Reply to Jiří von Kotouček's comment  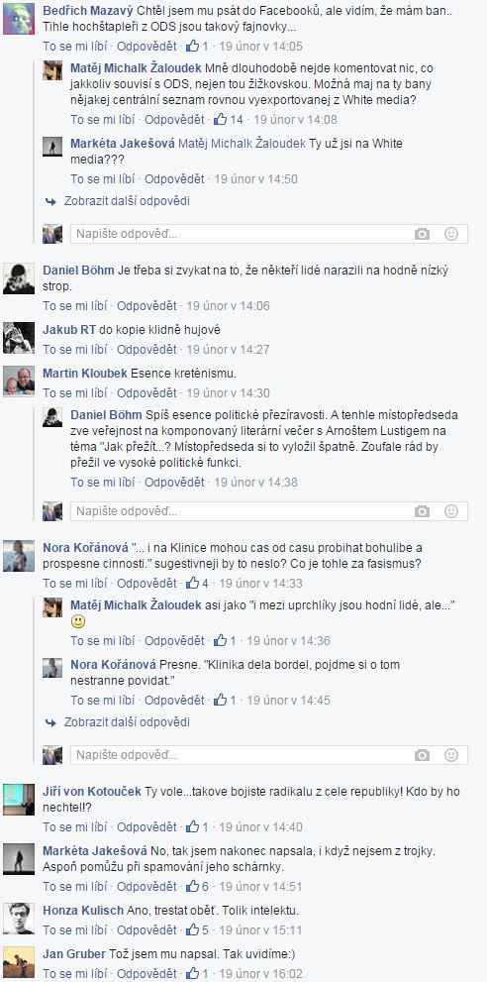(146, 826)
